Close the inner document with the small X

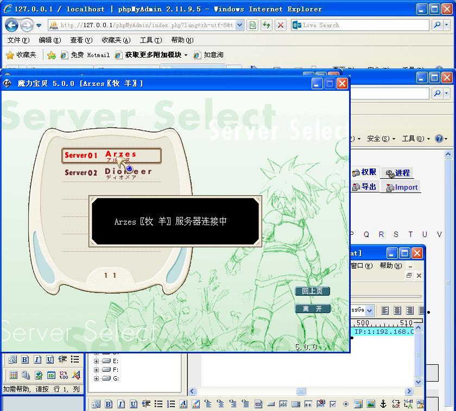pos(419,276)
